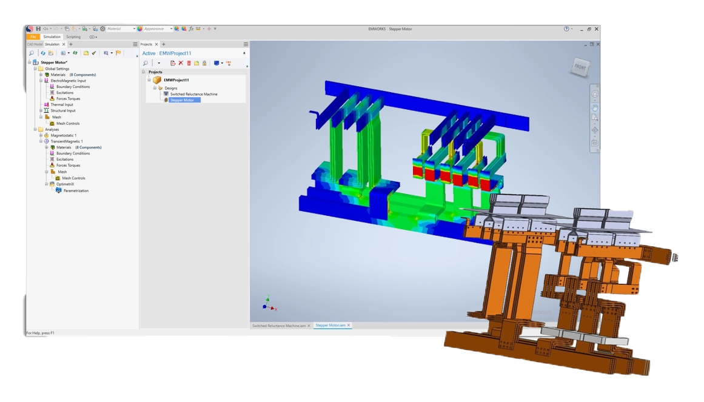Click the yellow flag icon in Simulation toolbar
Image resolution: width=704 pixels, height=402 pixels.
(x=118, y=53)
